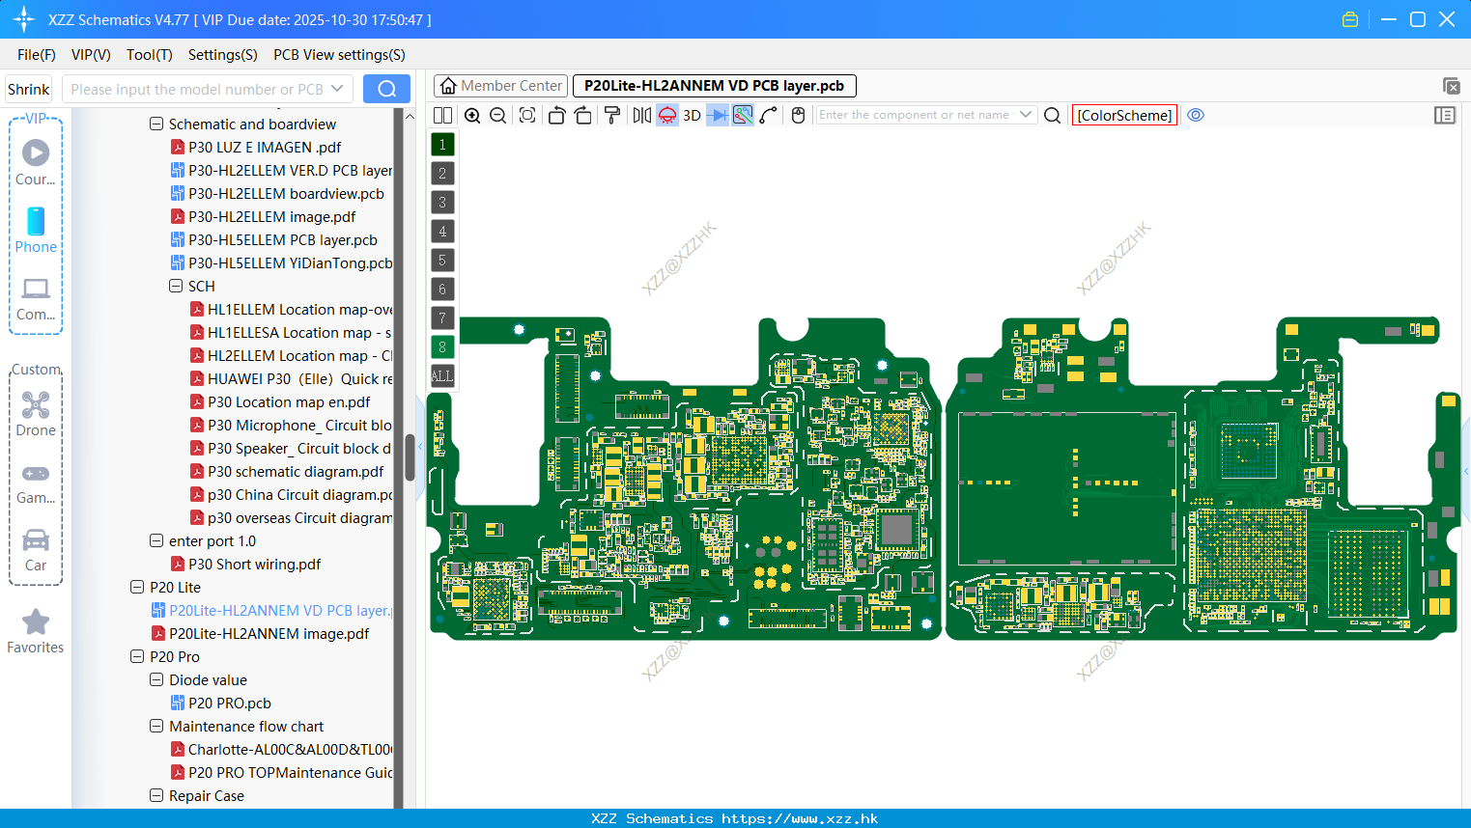
Task: Collapse the P20 Lite folder
Action: [x=137, y=588]
